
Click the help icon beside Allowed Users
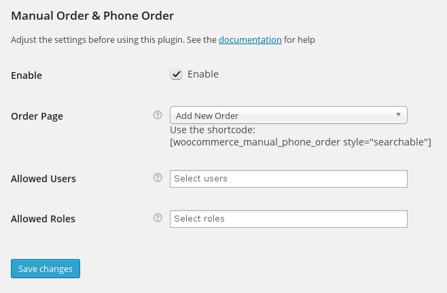(x=158, y=177)
